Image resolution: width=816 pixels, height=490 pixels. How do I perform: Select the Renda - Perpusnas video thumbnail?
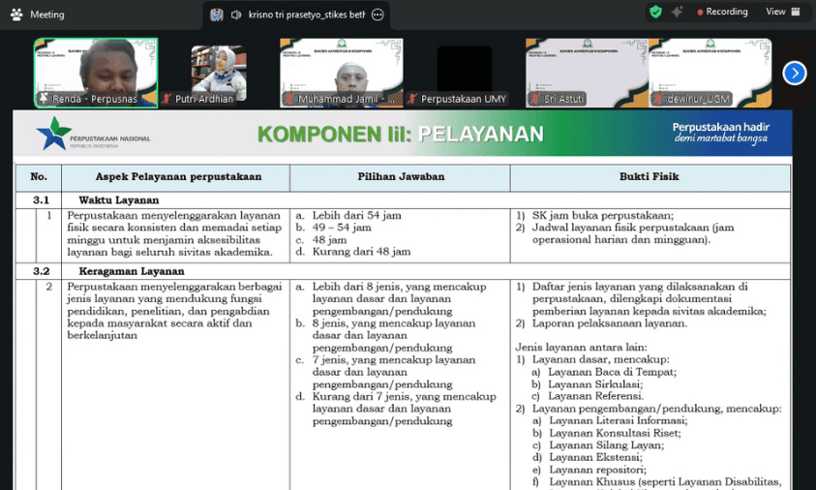[x=96, y=73]
